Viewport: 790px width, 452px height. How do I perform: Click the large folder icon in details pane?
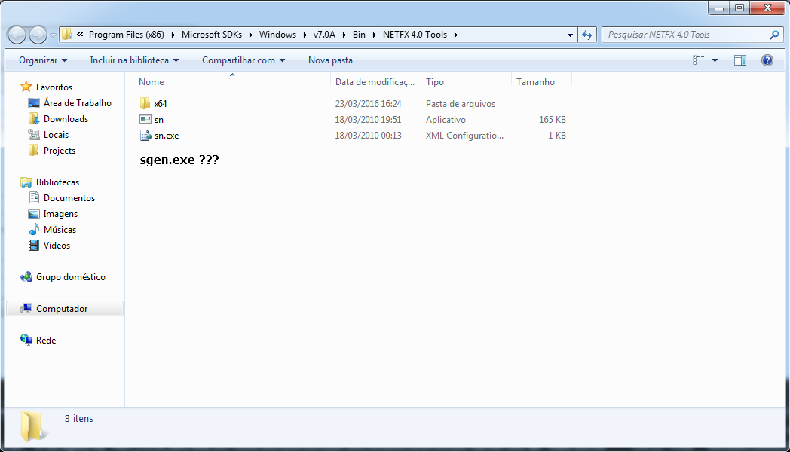(x=32, y=426)
